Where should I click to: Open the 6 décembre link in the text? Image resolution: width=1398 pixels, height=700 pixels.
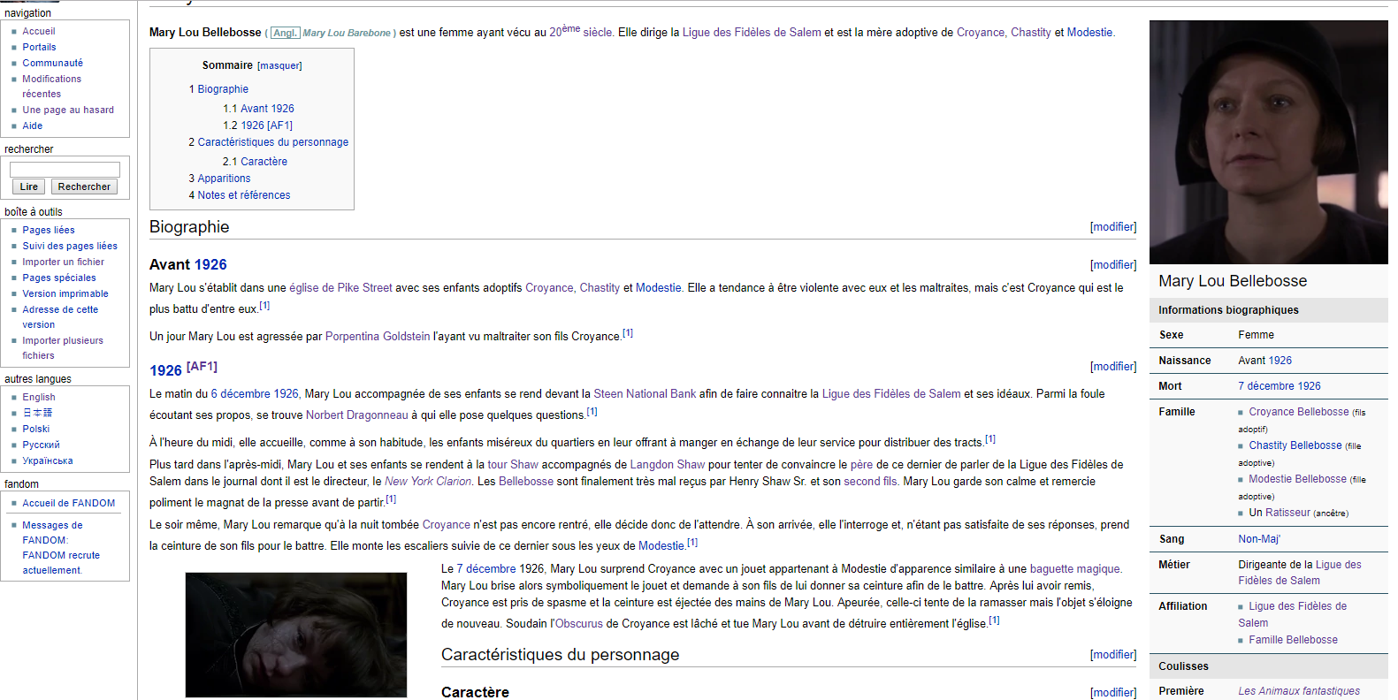click(x=241, y=394)
